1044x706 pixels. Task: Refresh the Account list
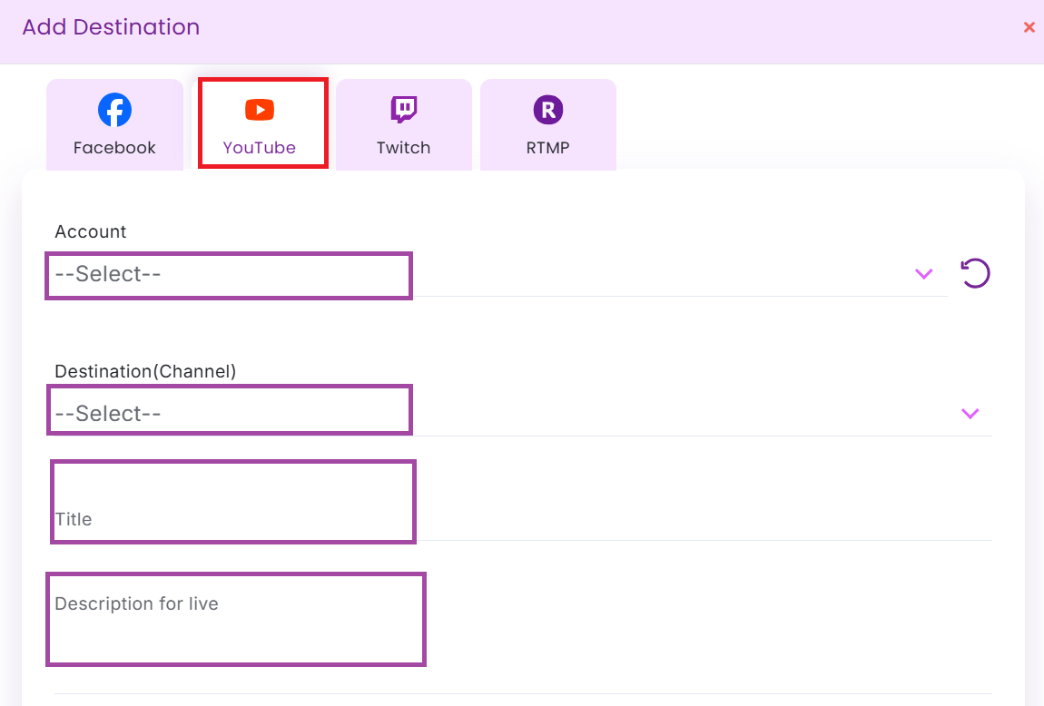pyautogui.click(x=975, y=273)
